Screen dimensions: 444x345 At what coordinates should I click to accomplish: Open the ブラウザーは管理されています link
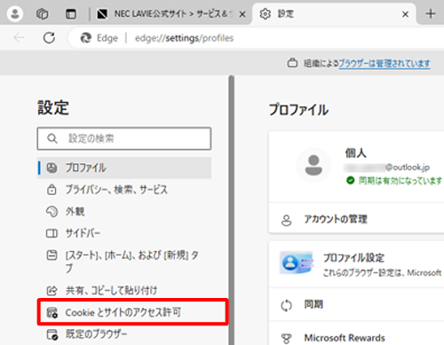(385, 63)
